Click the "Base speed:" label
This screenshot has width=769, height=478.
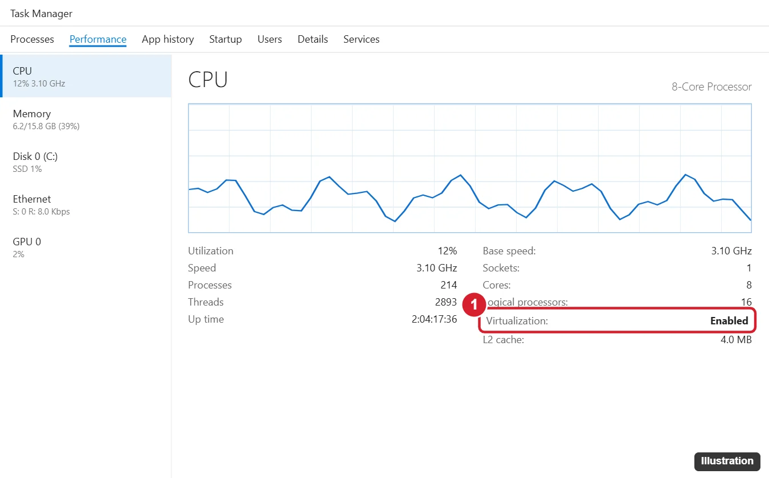pyautogui.click(x=509, y=251)
